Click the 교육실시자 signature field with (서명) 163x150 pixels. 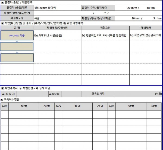138,94
